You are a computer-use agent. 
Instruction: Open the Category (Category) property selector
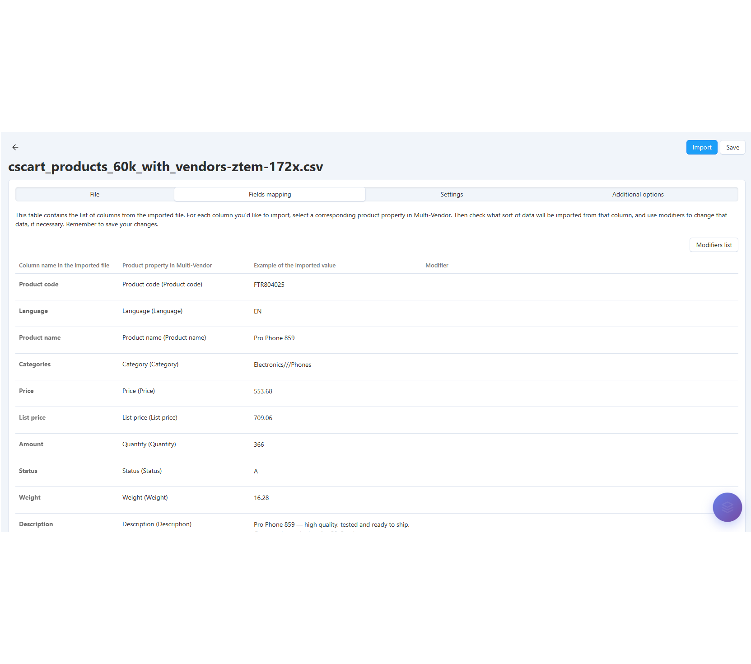click(150, 364)
